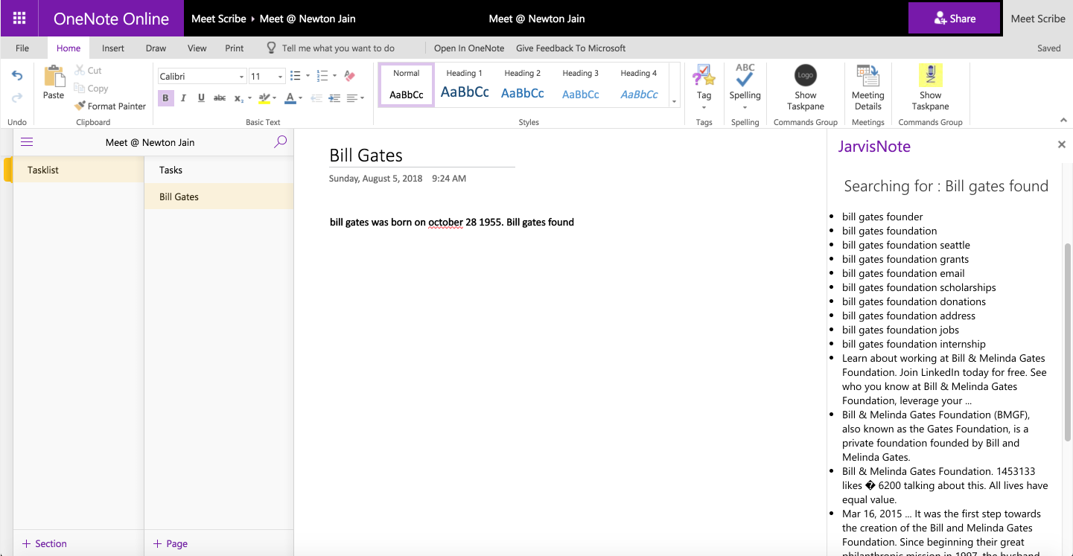The height and width of the screenshot is (556, 1073).
Task: Click Show Taskpane with yellow microphone icon
Action: pos(930,88)
